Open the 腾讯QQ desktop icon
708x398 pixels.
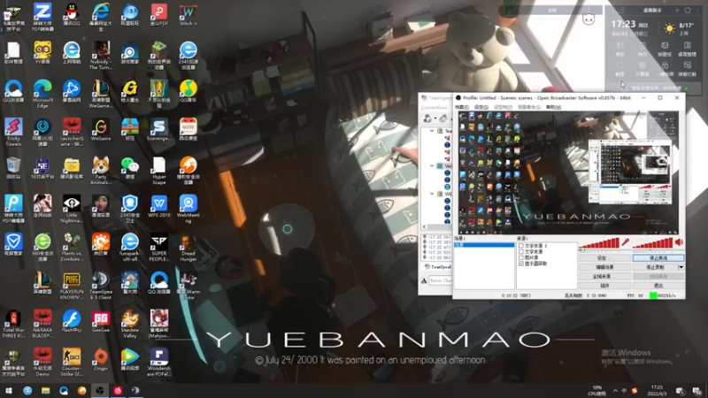pyautogui.click(x=72, y=16)
